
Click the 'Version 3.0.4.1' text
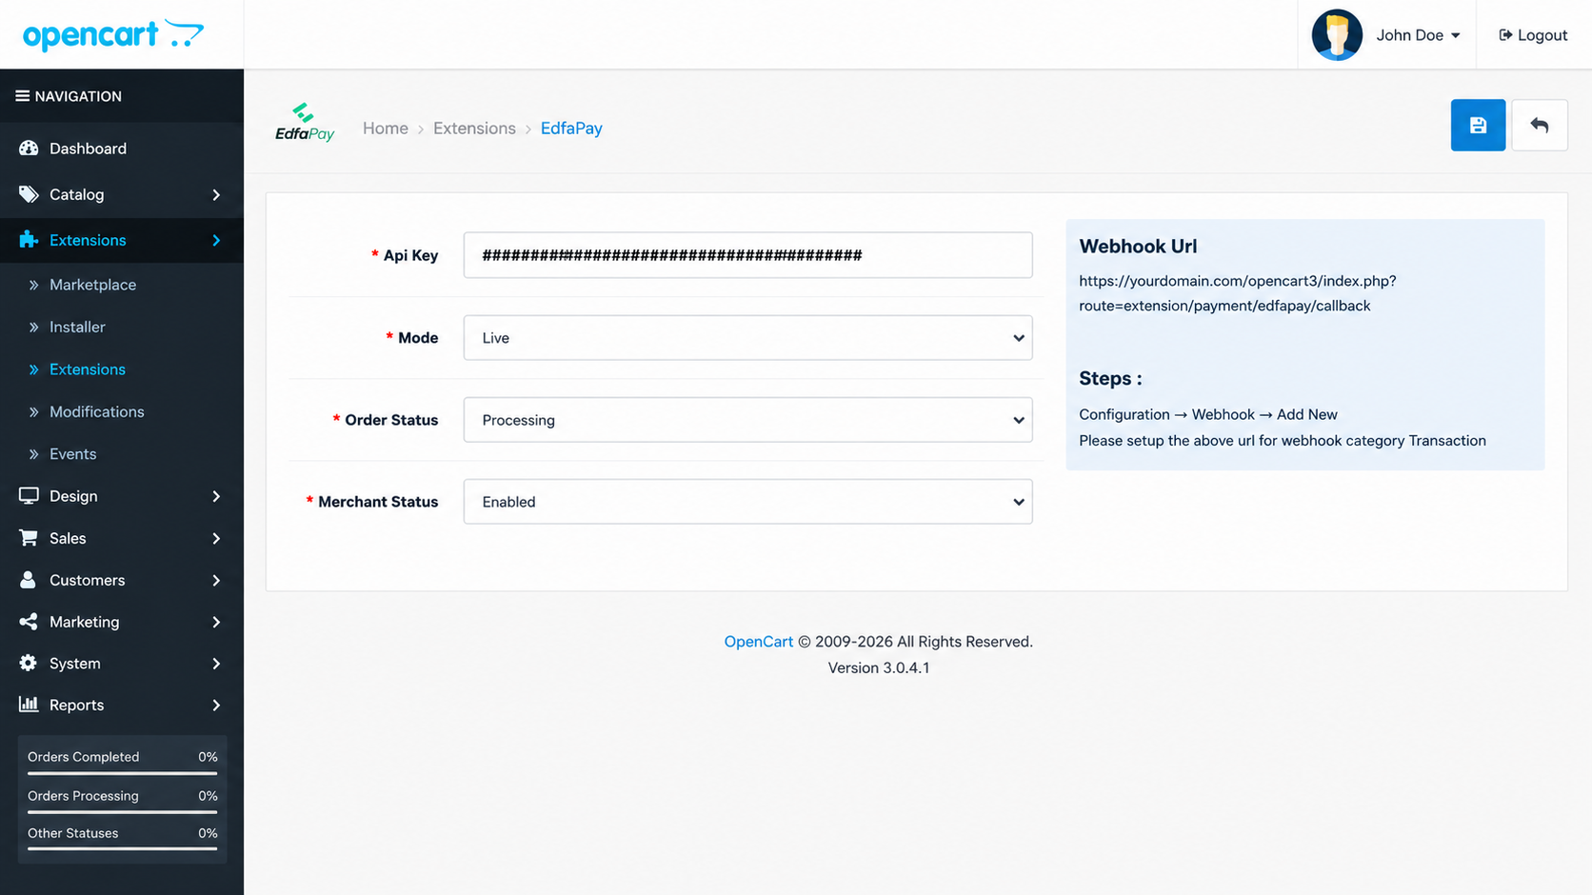point(879,667)
